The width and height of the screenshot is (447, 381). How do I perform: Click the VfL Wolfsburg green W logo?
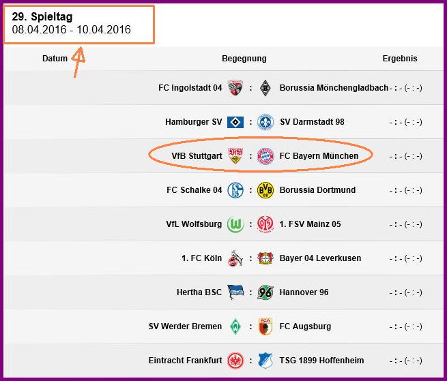point(235,224)
